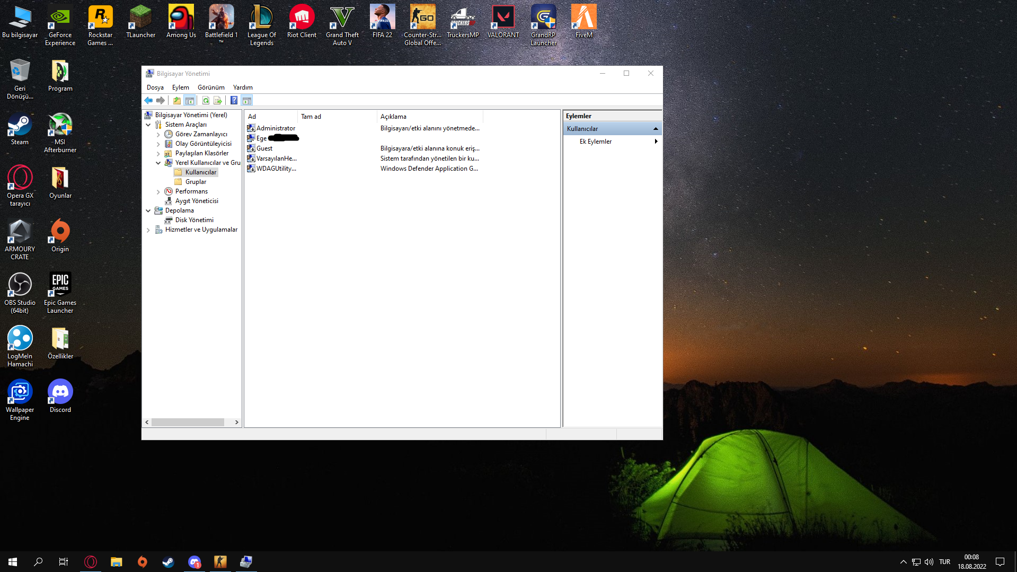The image size is (1017, 572).
Task: Sort by the Tam ad column header
Action: 337,117
